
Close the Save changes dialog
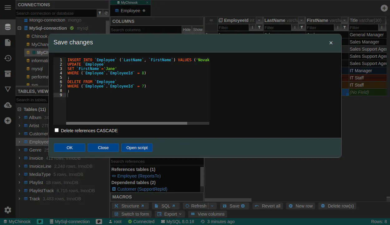click(x=331, y=43)
